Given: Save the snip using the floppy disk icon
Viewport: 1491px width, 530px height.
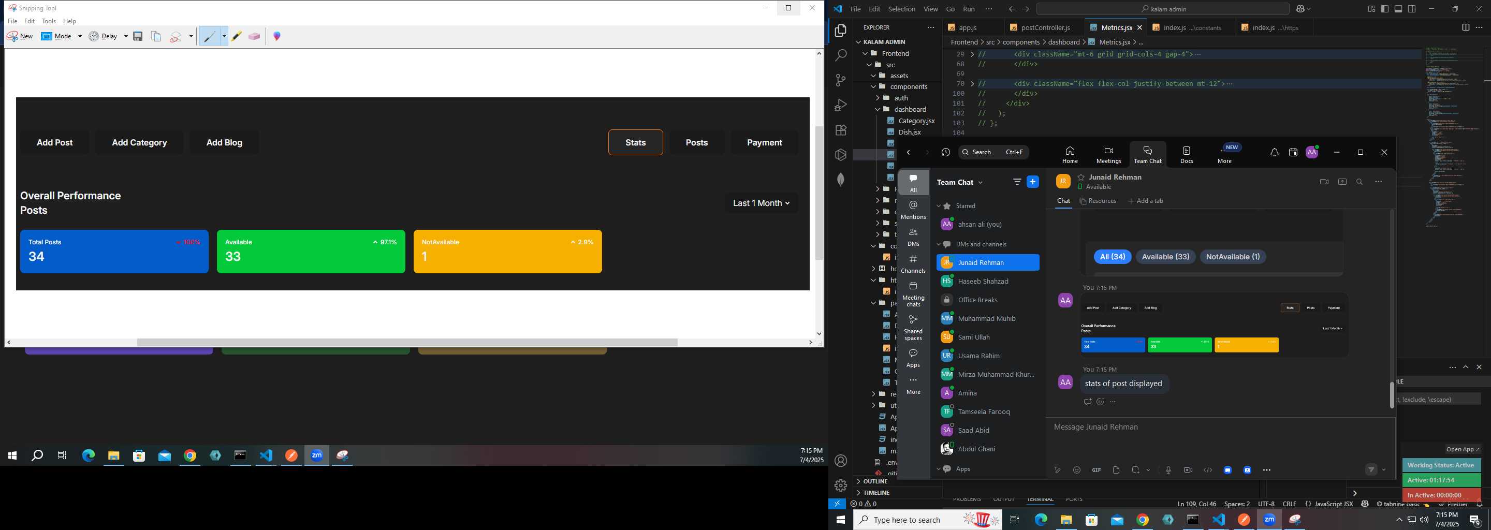Looking at the screenshot, I should pyautogui.click(x=138, y=36).
